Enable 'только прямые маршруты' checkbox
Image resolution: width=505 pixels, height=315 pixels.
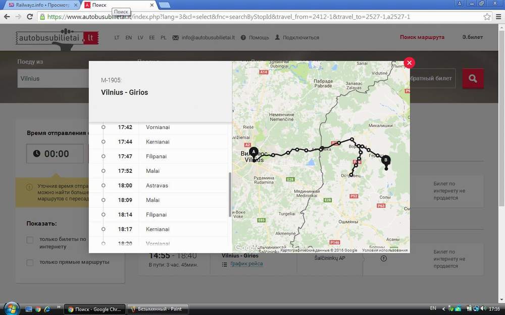pyautogui.click(x=30, y=263)
